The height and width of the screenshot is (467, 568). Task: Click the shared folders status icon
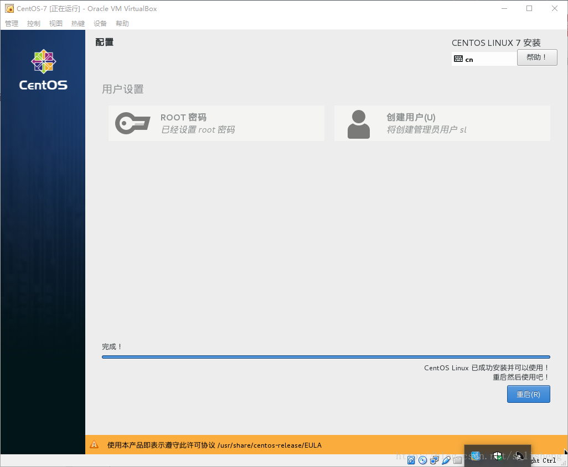pos(457,460)
